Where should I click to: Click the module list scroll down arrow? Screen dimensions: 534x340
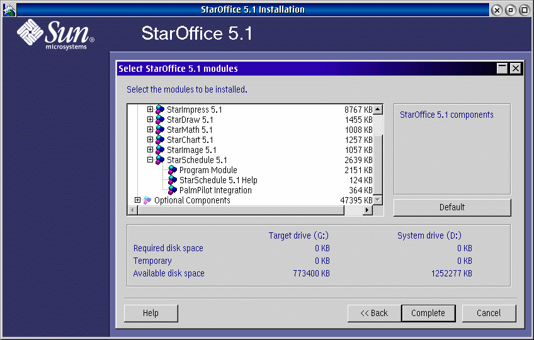click(378, 200)
